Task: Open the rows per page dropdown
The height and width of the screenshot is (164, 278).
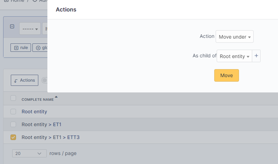Action: [x=29, y=153]
